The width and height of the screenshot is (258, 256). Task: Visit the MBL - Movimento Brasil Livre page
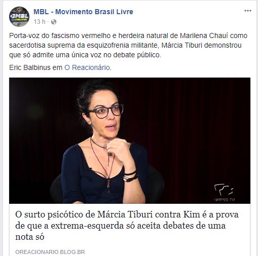click(83, 12)
